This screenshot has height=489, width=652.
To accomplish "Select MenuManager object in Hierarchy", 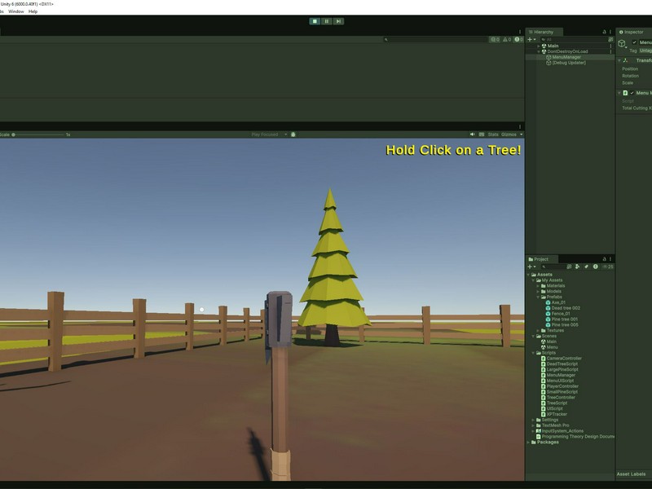I will coord(566,57).
